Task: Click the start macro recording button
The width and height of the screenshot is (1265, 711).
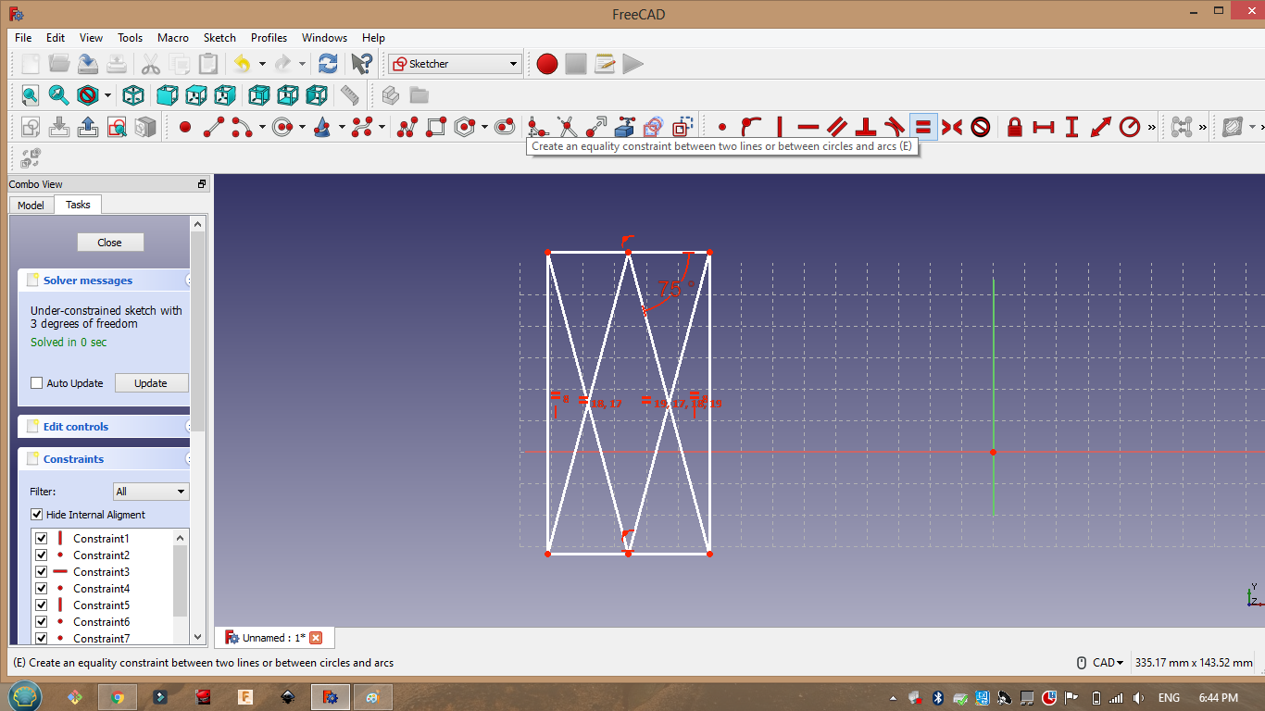Action: point(547,64)
